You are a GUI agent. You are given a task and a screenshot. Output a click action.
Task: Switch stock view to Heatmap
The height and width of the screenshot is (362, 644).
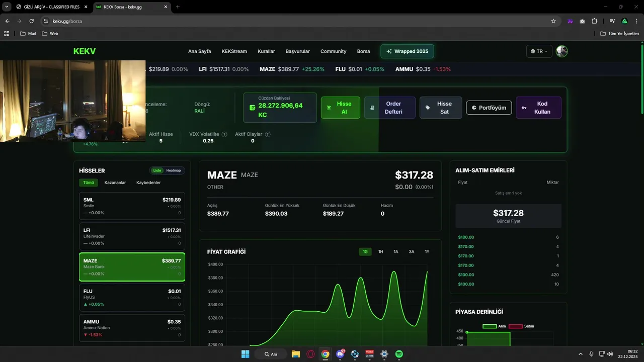(174, 170)
